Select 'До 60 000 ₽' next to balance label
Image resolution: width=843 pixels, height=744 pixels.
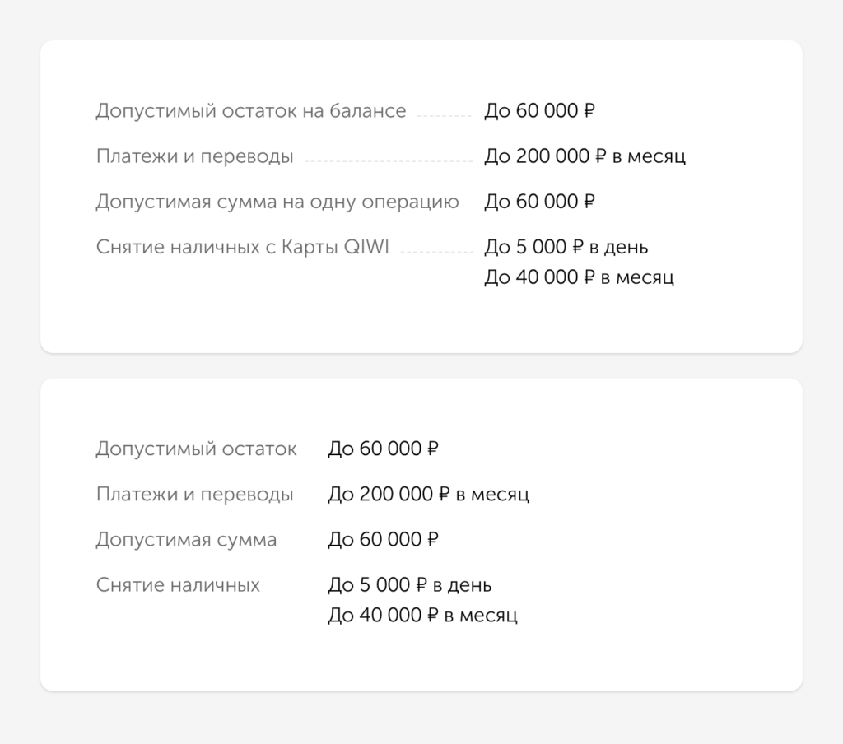[540, 111]
